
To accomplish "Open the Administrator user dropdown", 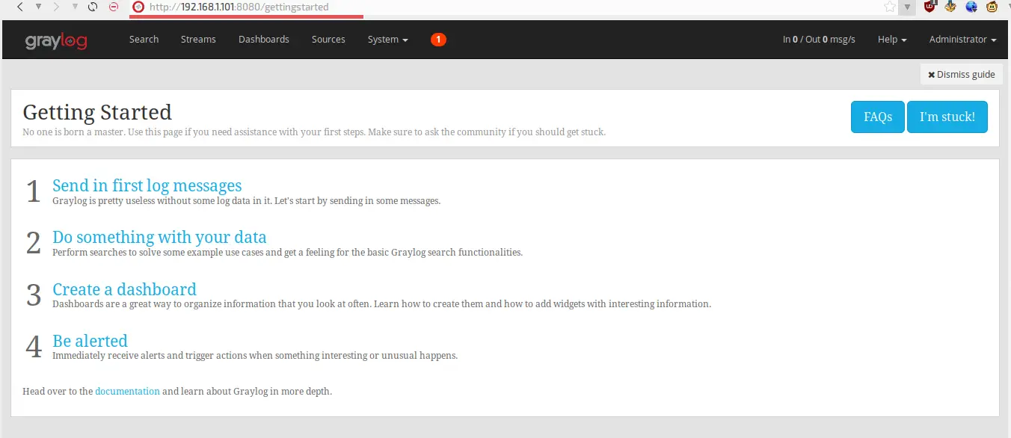I will [x=962, y=40].
